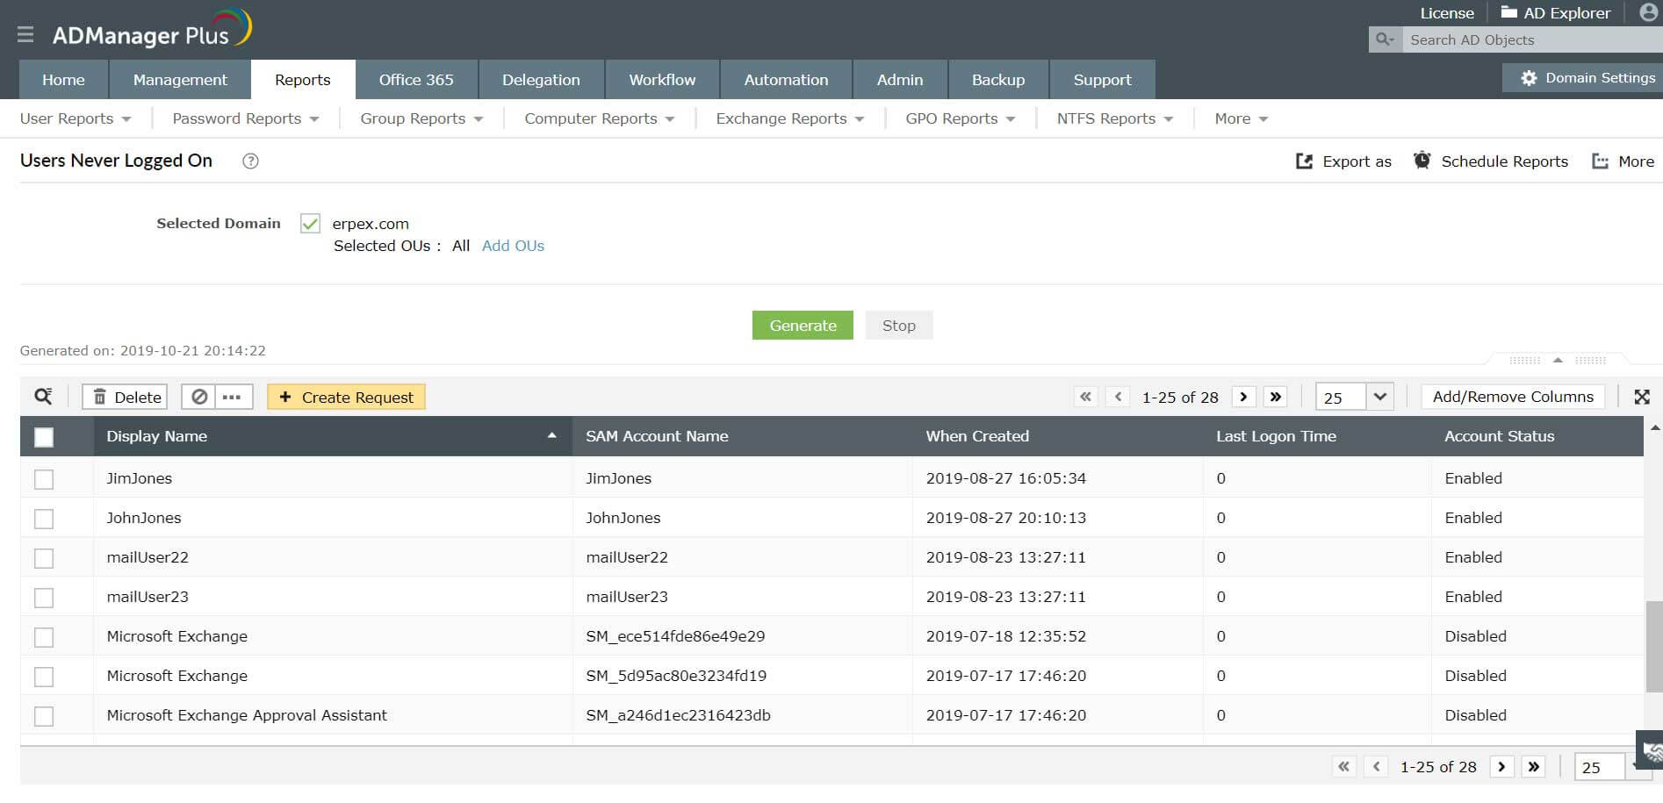Switch to the Management tab
The image size is (1663, 803).
pyautogui.click(x=180, y=80)
